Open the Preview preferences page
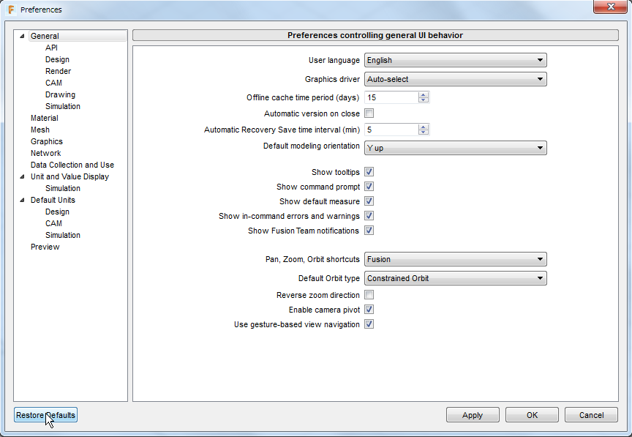Image resolution: width=632 pixels, height=437 pixels. pos(45,247)
